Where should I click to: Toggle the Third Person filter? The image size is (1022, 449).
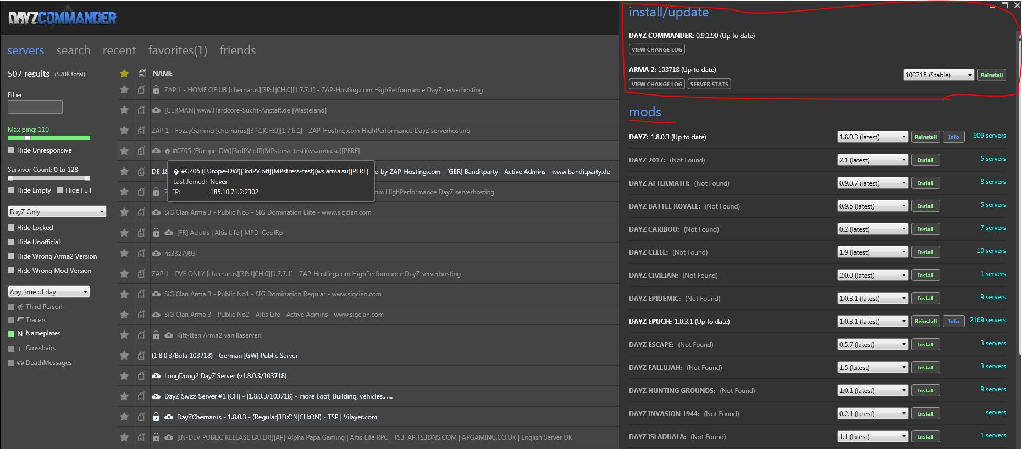[11, 307]
